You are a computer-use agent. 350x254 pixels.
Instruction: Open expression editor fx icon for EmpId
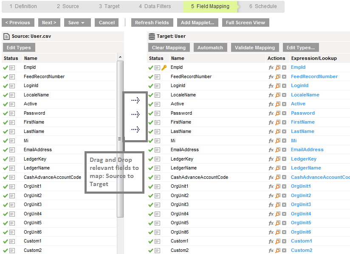tap(271, 68)
